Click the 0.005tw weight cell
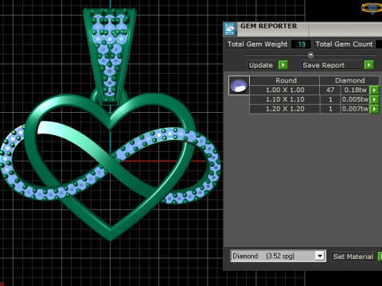The width and height of the screenshot is (382, 286). coord(355,99)
